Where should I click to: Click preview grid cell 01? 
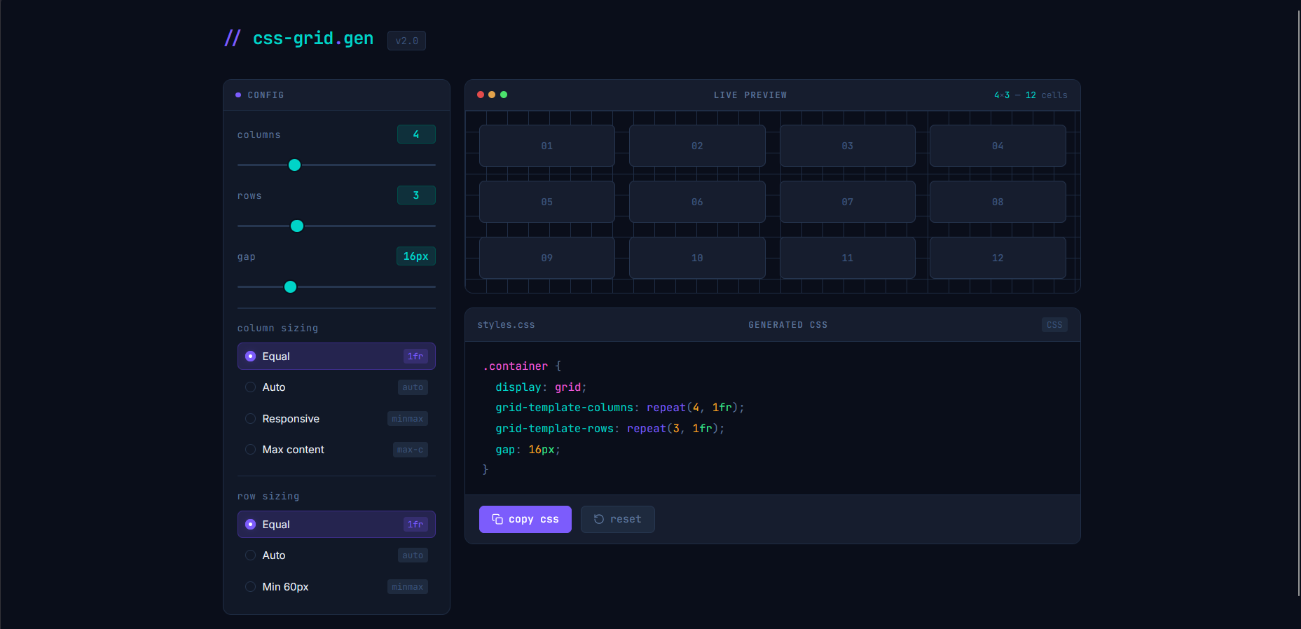[x=547, y=146]
